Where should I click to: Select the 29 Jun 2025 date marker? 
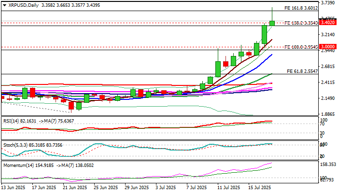coord(137,187)
